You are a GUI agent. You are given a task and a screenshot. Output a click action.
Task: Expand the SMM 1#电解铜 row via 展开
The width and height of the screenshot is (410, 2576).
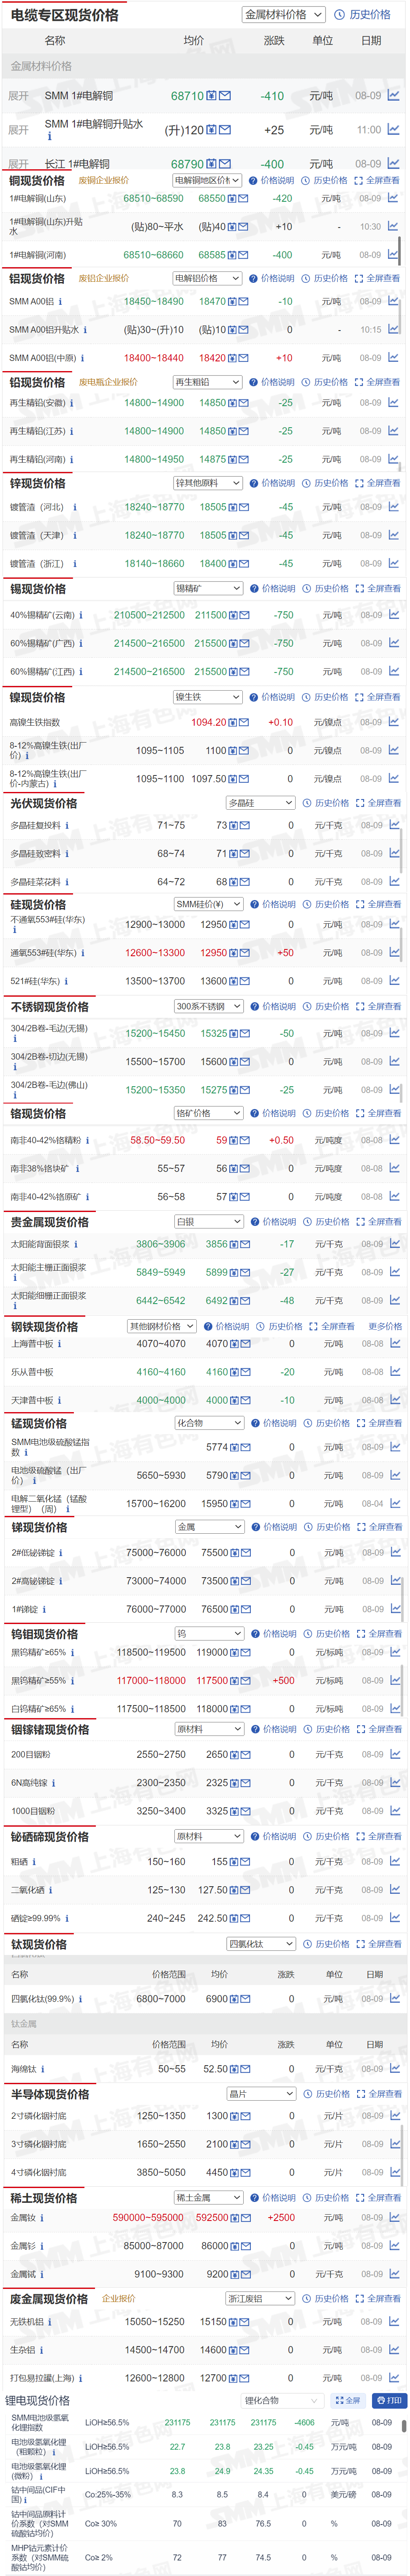pyautogui.click(x=19, y=96)
